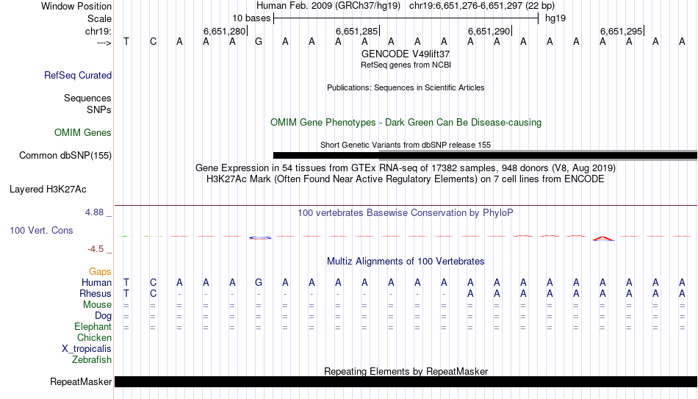Viewport: 698px width, 399px height.
Task: Click the Rhesus alignment row label
Action: pos(96,294)
